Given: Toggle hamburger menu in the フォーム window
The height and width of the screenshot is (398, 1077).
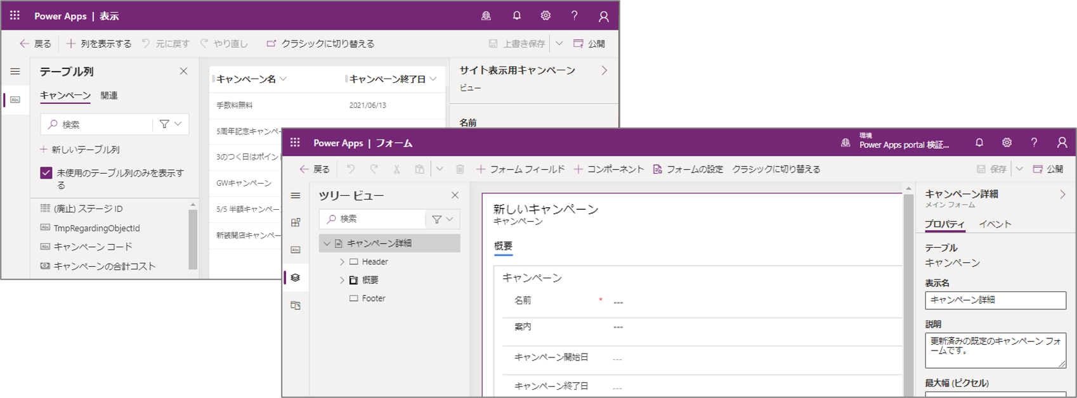Looking at the screenshot, I should tap(296, 195).
